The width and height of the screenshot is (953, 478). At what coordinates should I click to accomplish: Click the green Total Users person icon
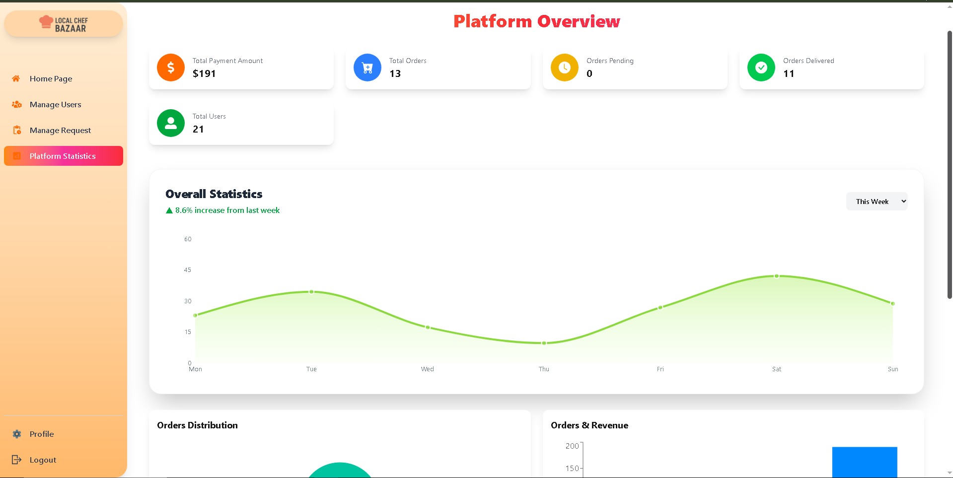171,123
